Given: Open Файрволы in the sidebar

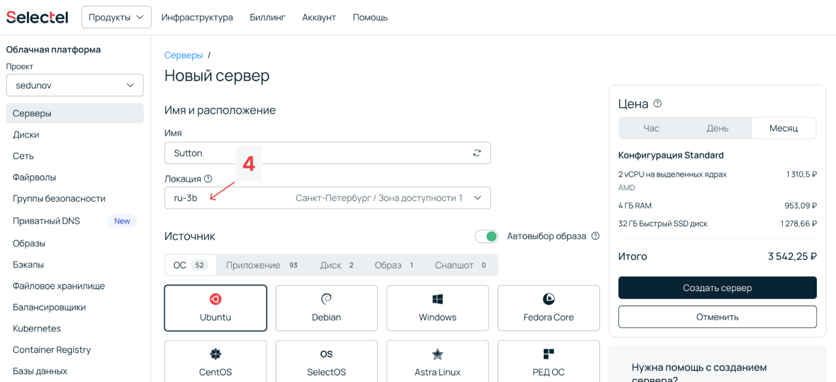Looking at the screenshot, I should (75, 177).
